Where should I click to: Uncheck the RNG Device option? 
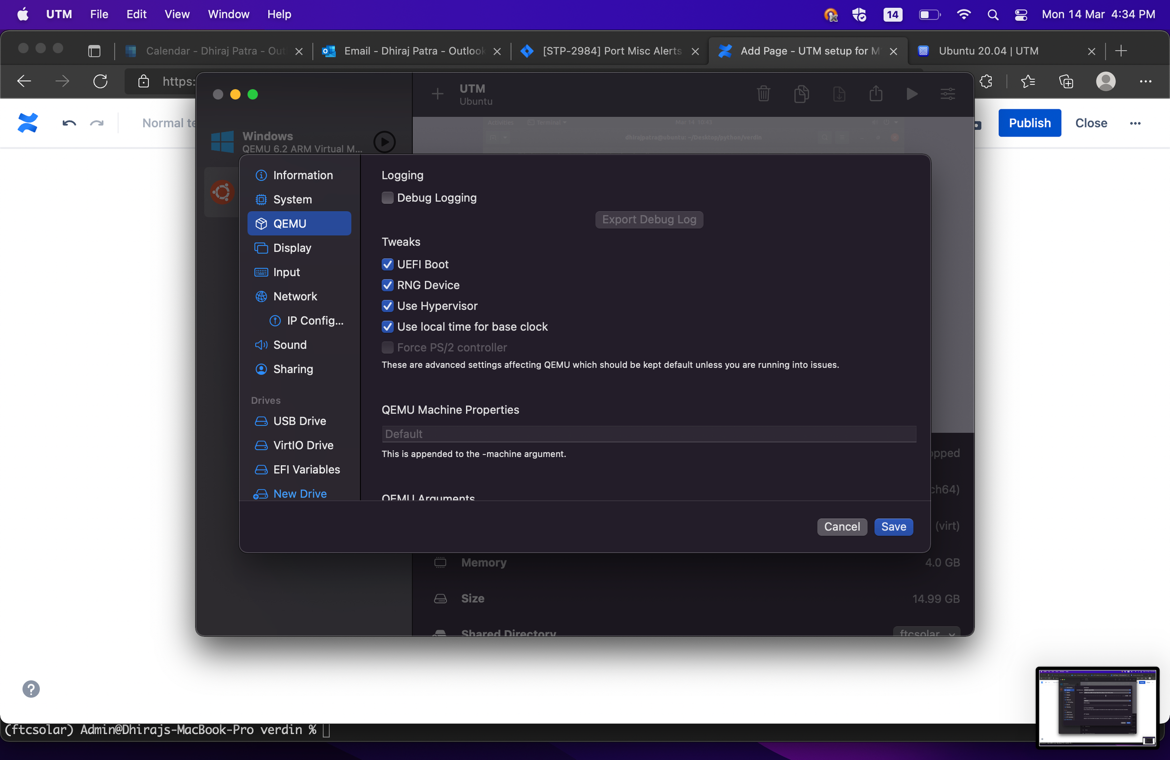pos(388,285)
